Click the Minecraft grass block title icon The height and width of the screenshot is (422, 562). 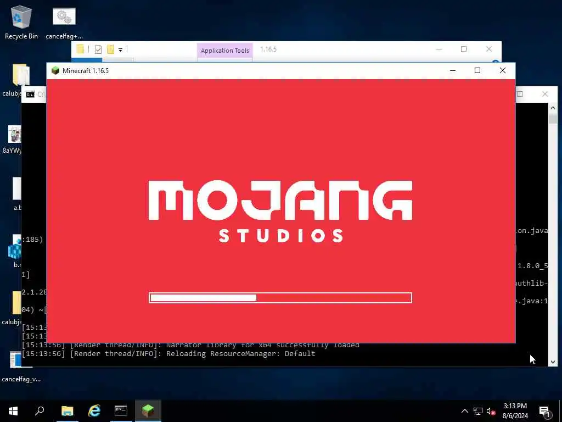[x=55, y=70]
